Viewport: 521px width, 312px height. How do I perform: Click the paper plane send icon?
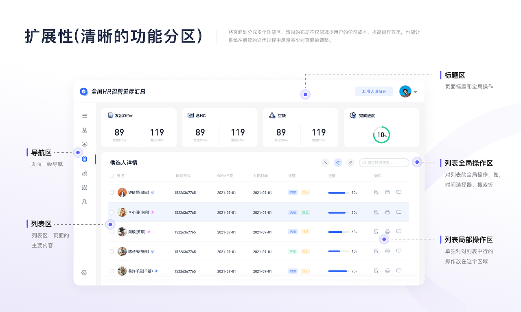[x=338, y=162]
